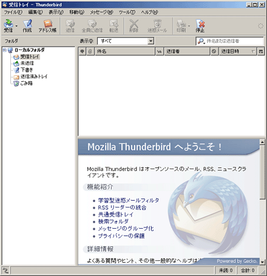
Task: Select the 未送信 folder
Action: pyautogui.click(x=27, y=63)
